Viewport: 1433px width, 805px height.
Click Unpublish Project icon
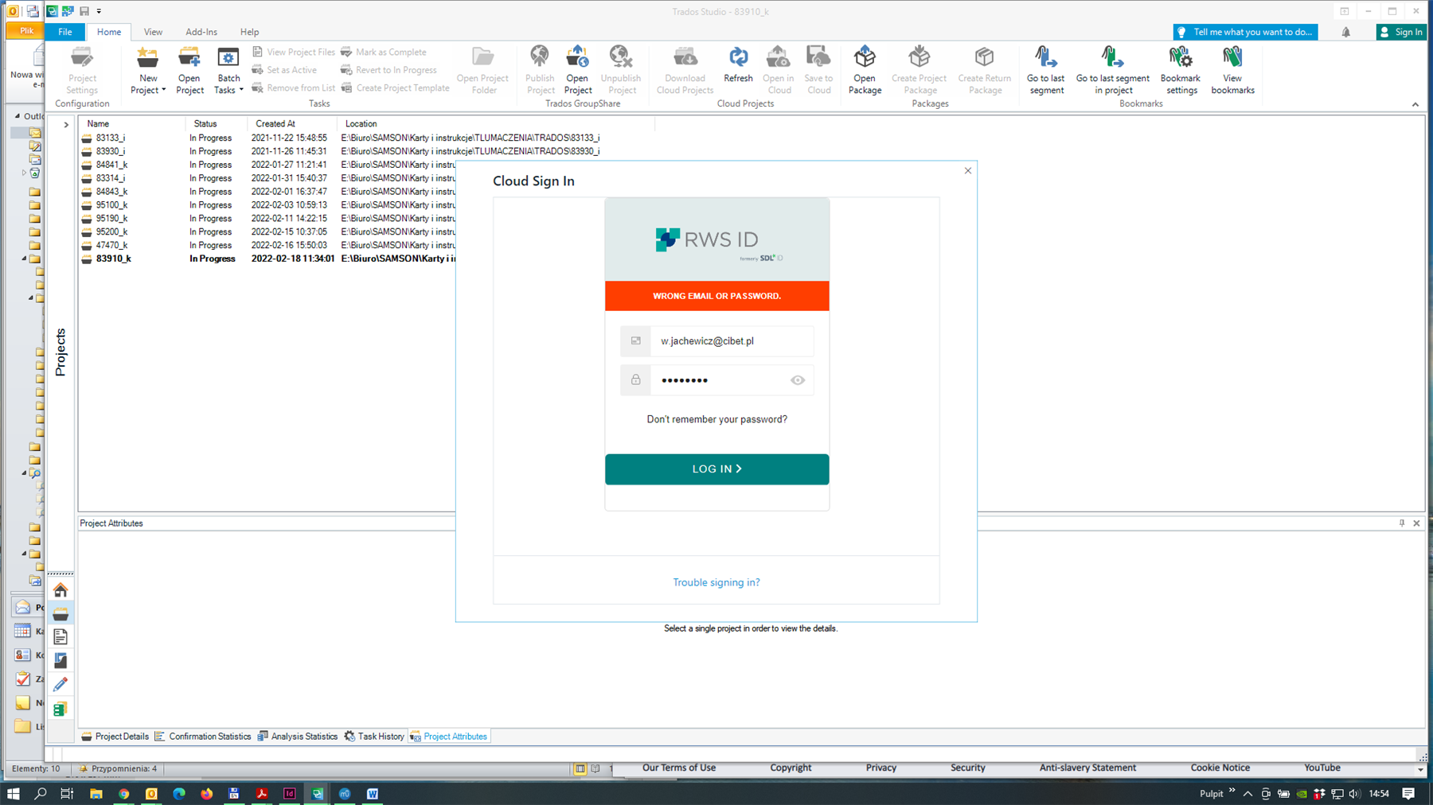[x=620, y=57]
